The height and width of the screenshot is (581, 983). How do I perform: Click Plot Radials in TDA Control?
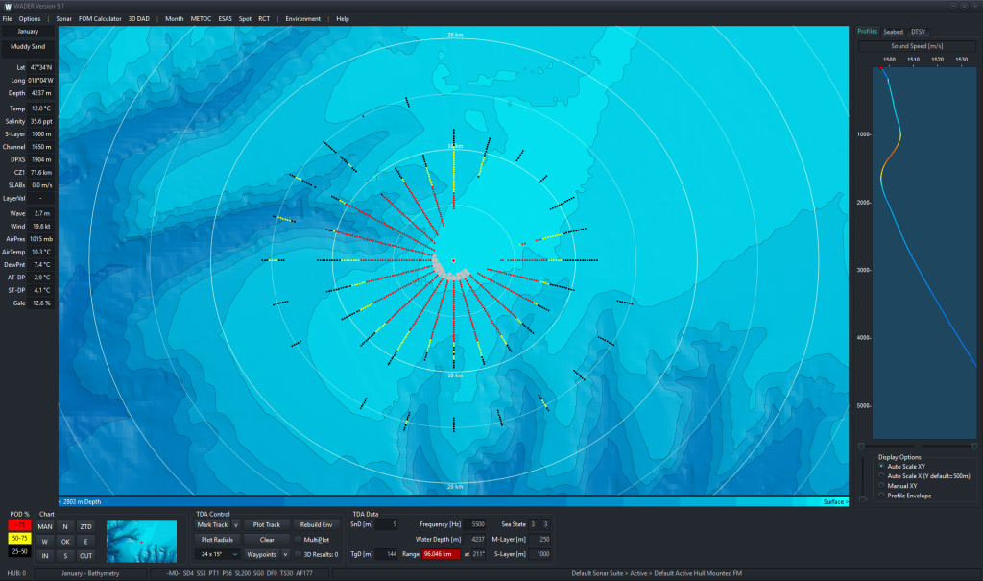click(218, 539)
